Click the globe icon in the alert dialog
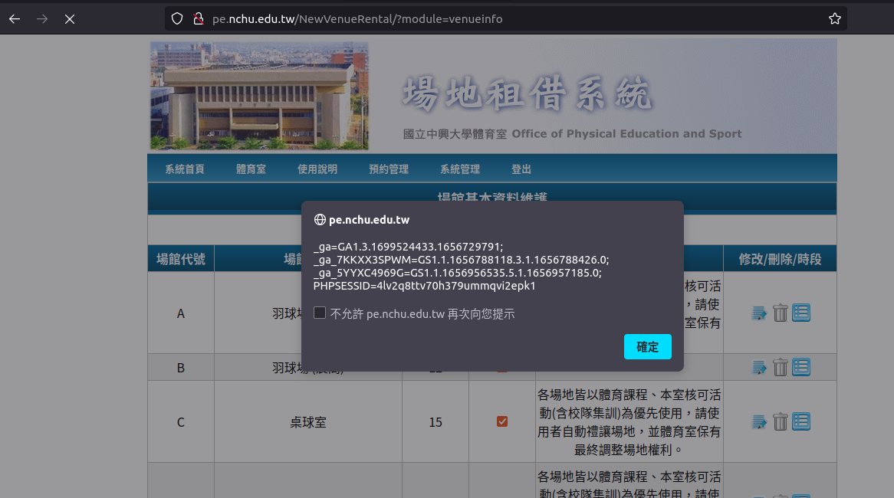 coord(320,219)
